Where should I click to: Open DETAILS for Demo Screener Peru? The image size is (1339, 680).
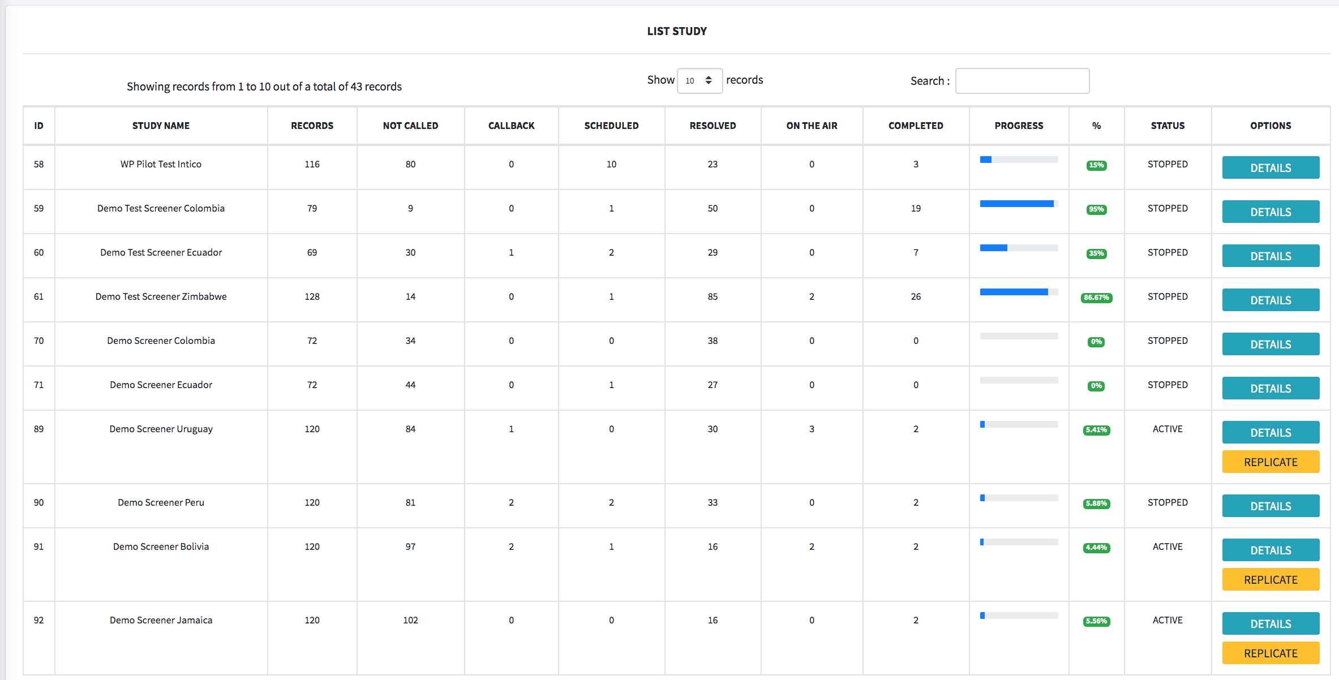click(x=1271, y=506)
